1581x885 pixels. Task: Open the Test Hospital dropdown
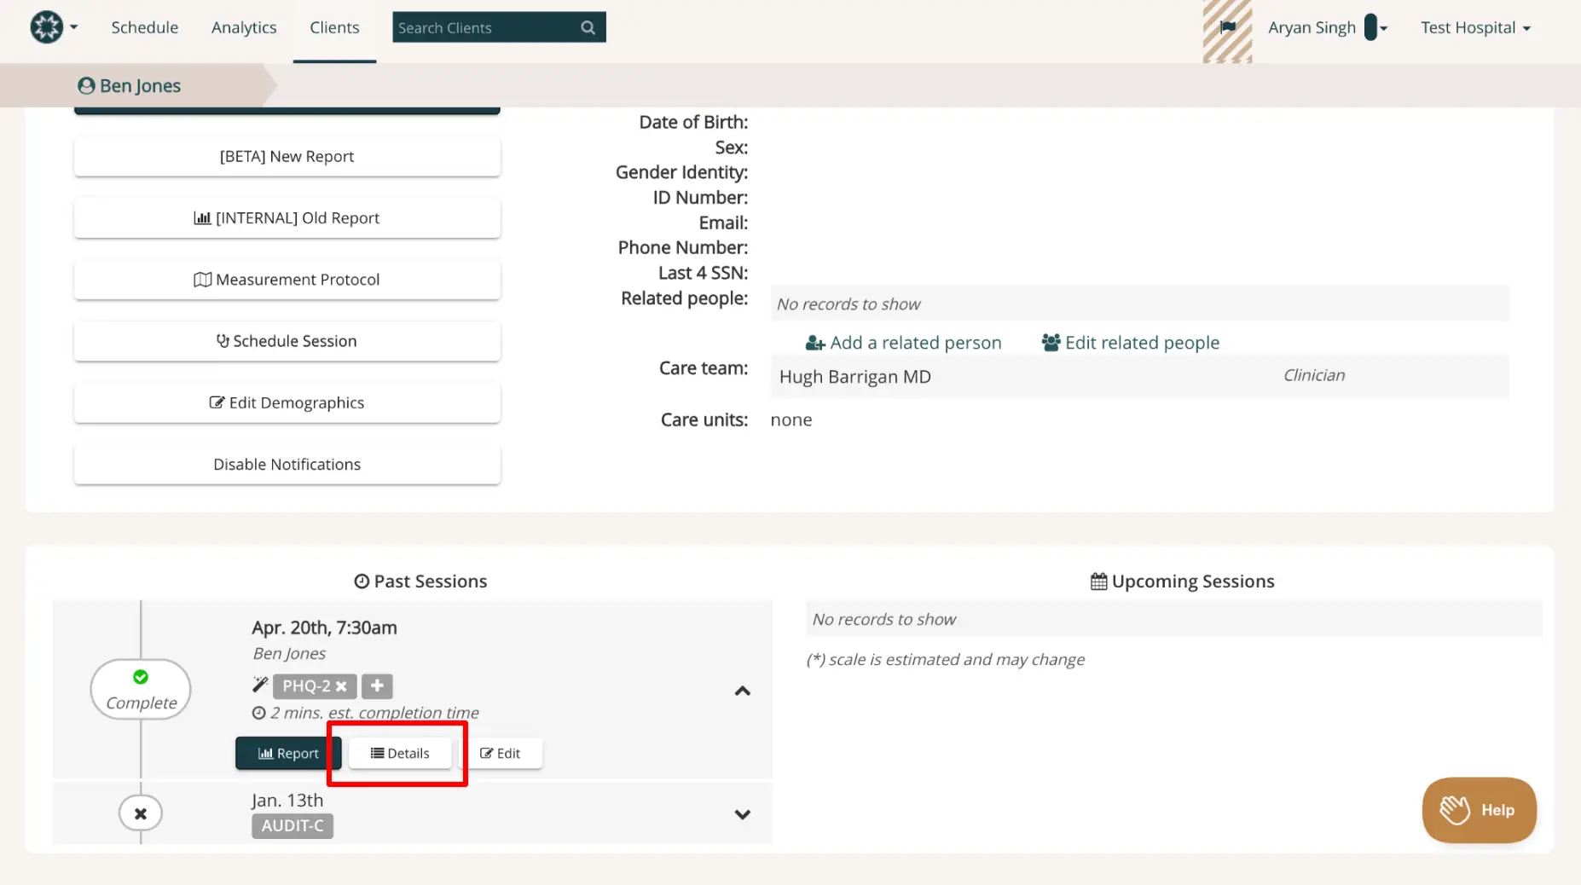tap(1474, 27)
